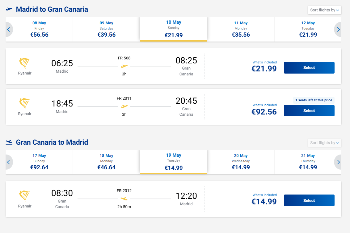Open the outbound Sort flights by dropdown
The height and width of the screenshot is (233, 350).
pos(324,10)
